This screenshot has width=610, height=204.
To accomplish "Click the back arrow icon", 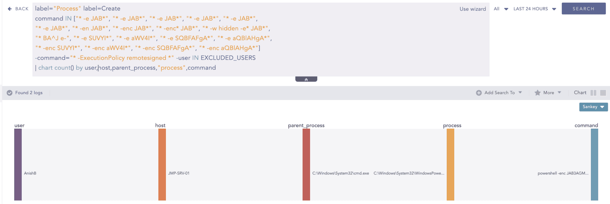I will click(x=10, y=9).
